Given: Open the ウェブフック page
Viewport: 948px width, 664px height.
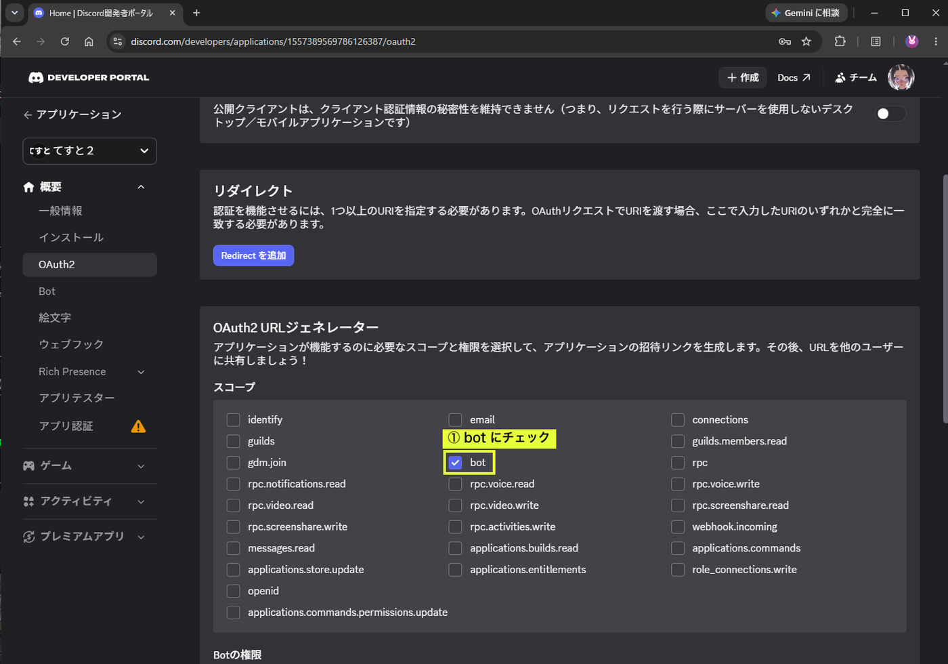Looking at the screenshot, I should [71, 344].
